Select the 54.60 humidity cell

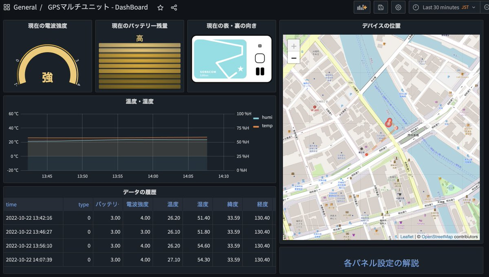tap(198, 246)
